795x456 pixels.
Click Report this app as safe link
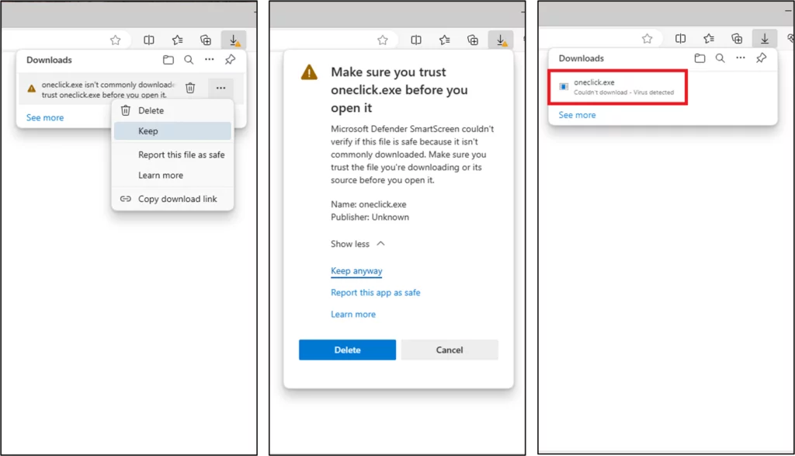click(376, 293)
